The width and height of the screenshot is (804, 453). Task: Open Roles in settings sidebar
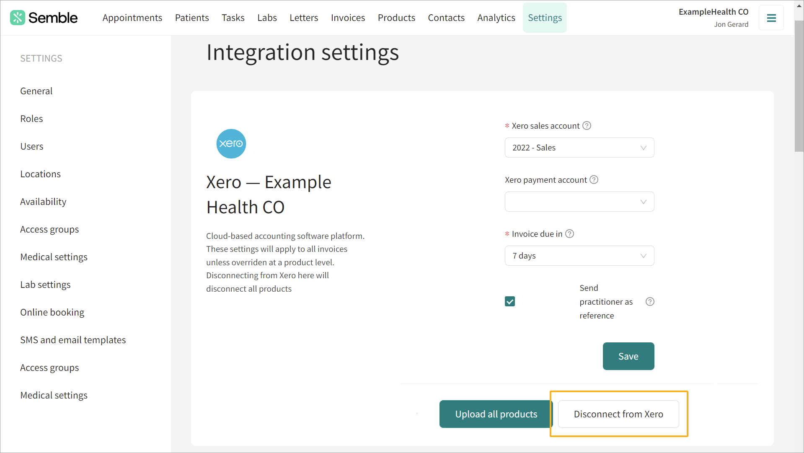[31, 119]
